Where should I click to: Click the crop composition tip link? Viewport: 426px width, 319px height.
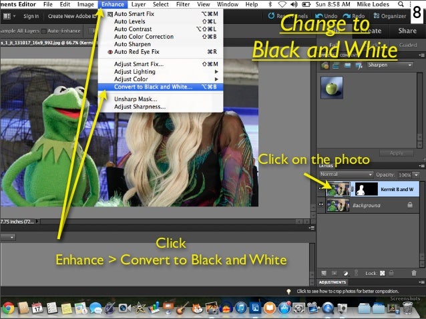pyautogui.click(x=347, y=291)
